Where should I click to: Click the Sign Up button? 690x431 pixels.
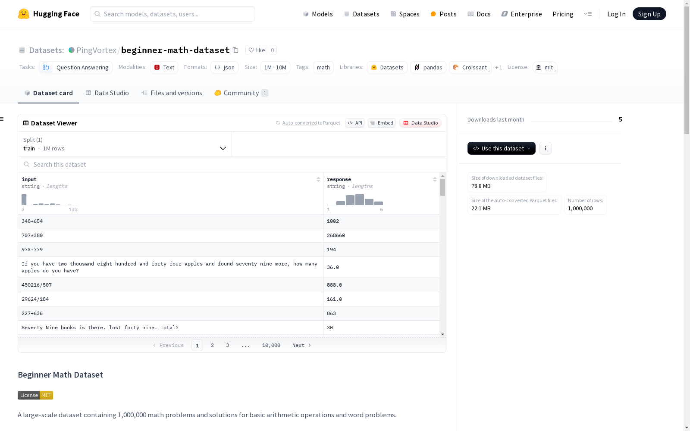[649, 14]
